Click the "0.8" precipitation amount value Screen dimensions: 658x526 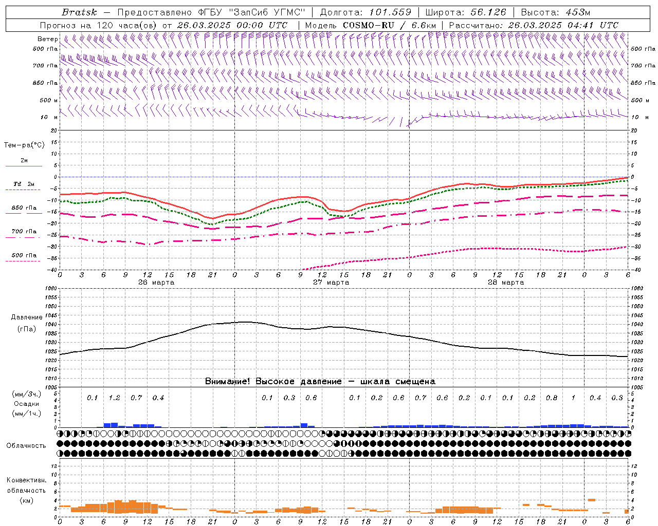click(552, 398)
